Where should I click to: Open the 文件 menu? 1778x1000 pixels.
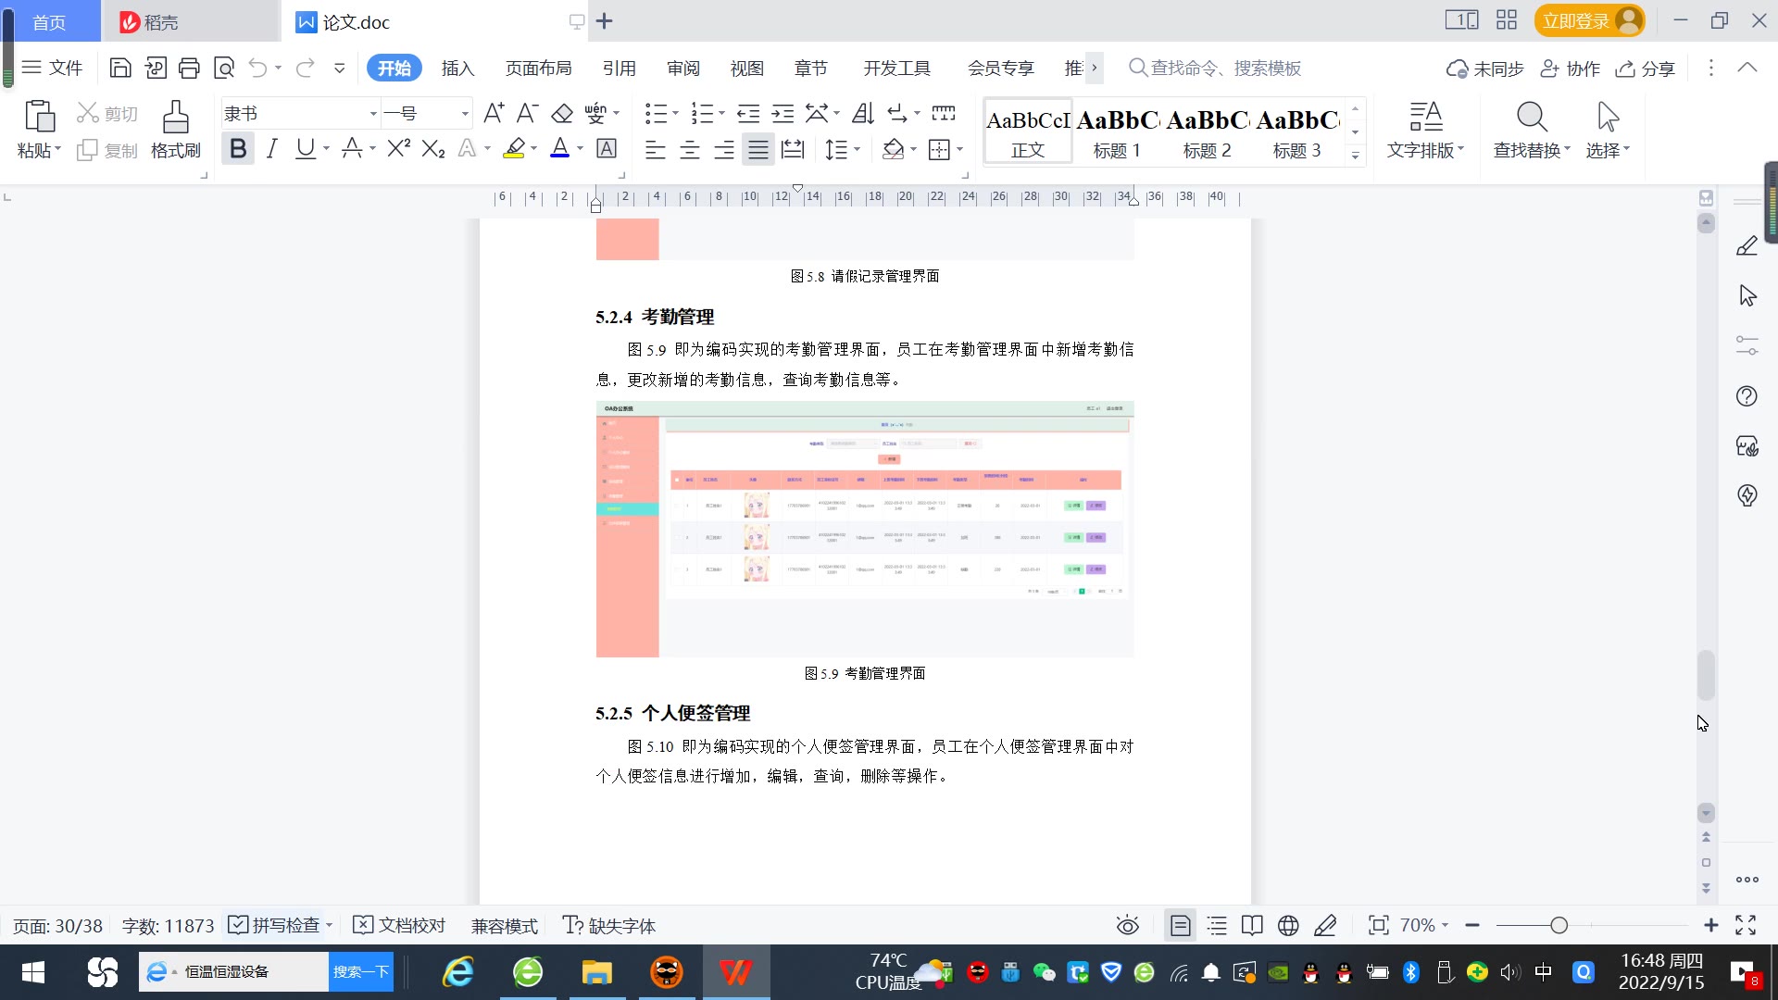53,69
